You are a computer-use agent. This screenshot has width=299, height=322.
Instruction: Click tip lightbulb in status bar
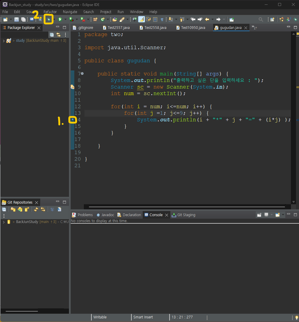297,318
